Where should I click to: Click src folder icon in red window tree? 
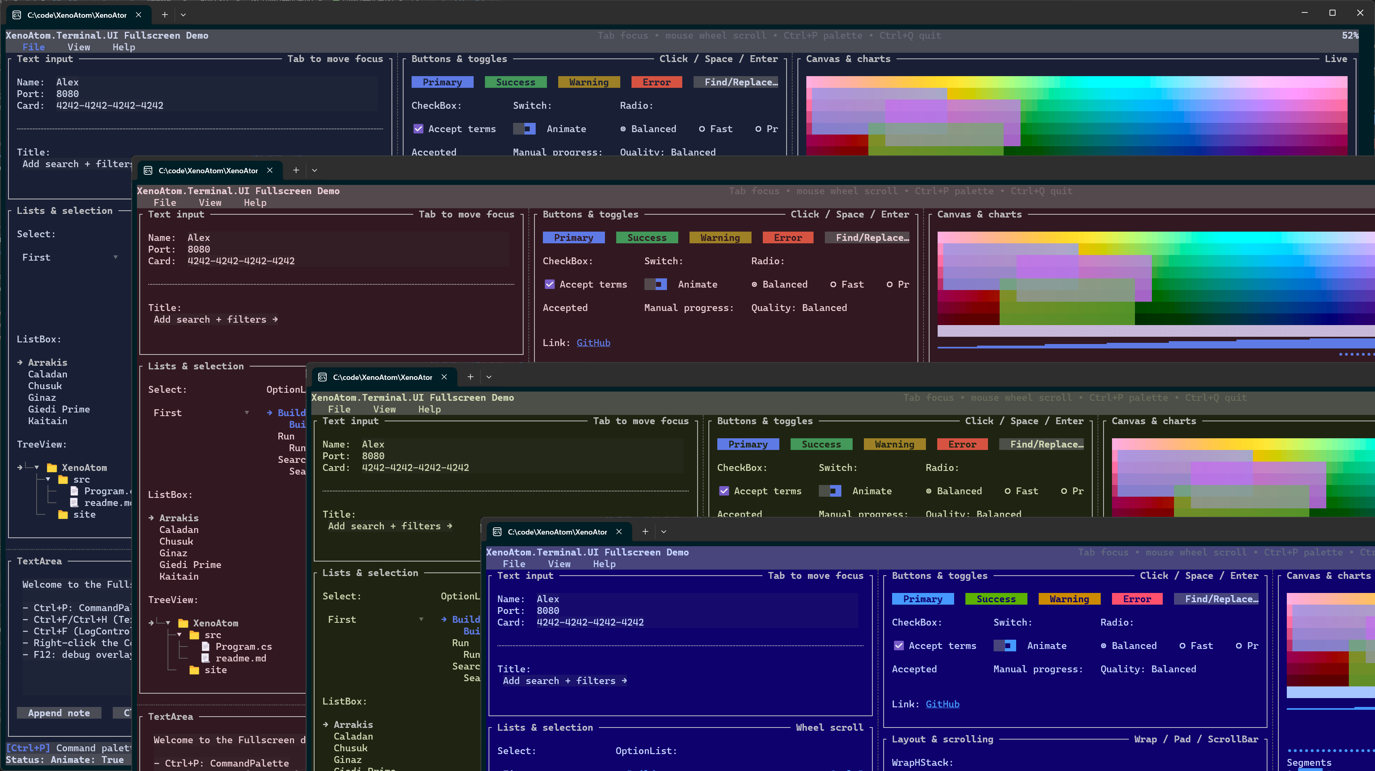click(x=194, y=635)
